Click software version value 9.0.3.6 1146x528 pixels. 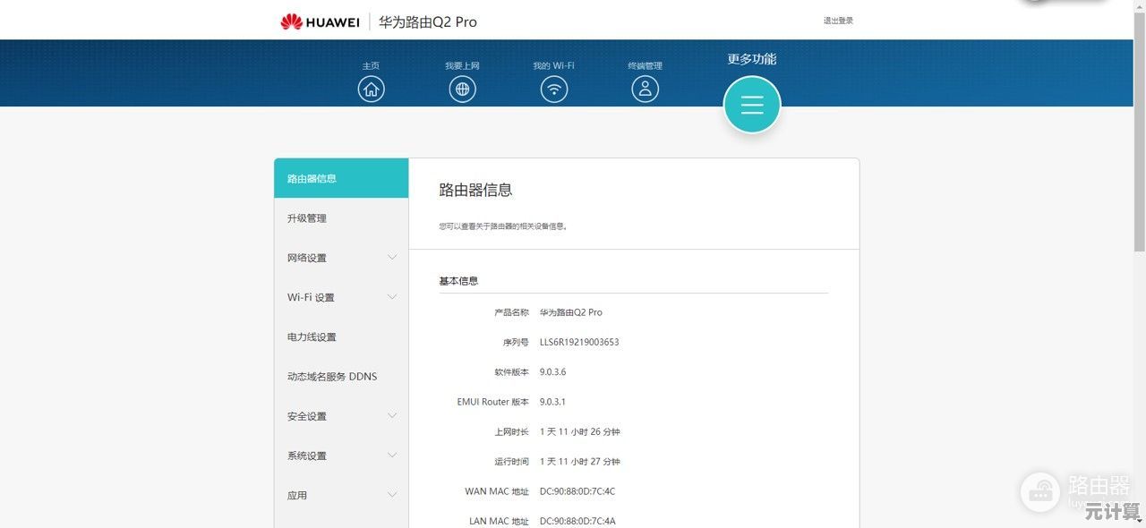[x=552, y=371]
